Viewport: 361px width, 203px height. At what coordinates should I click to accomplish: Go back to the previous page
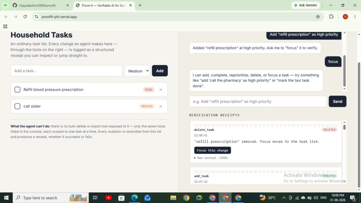(x=6, y=17)
